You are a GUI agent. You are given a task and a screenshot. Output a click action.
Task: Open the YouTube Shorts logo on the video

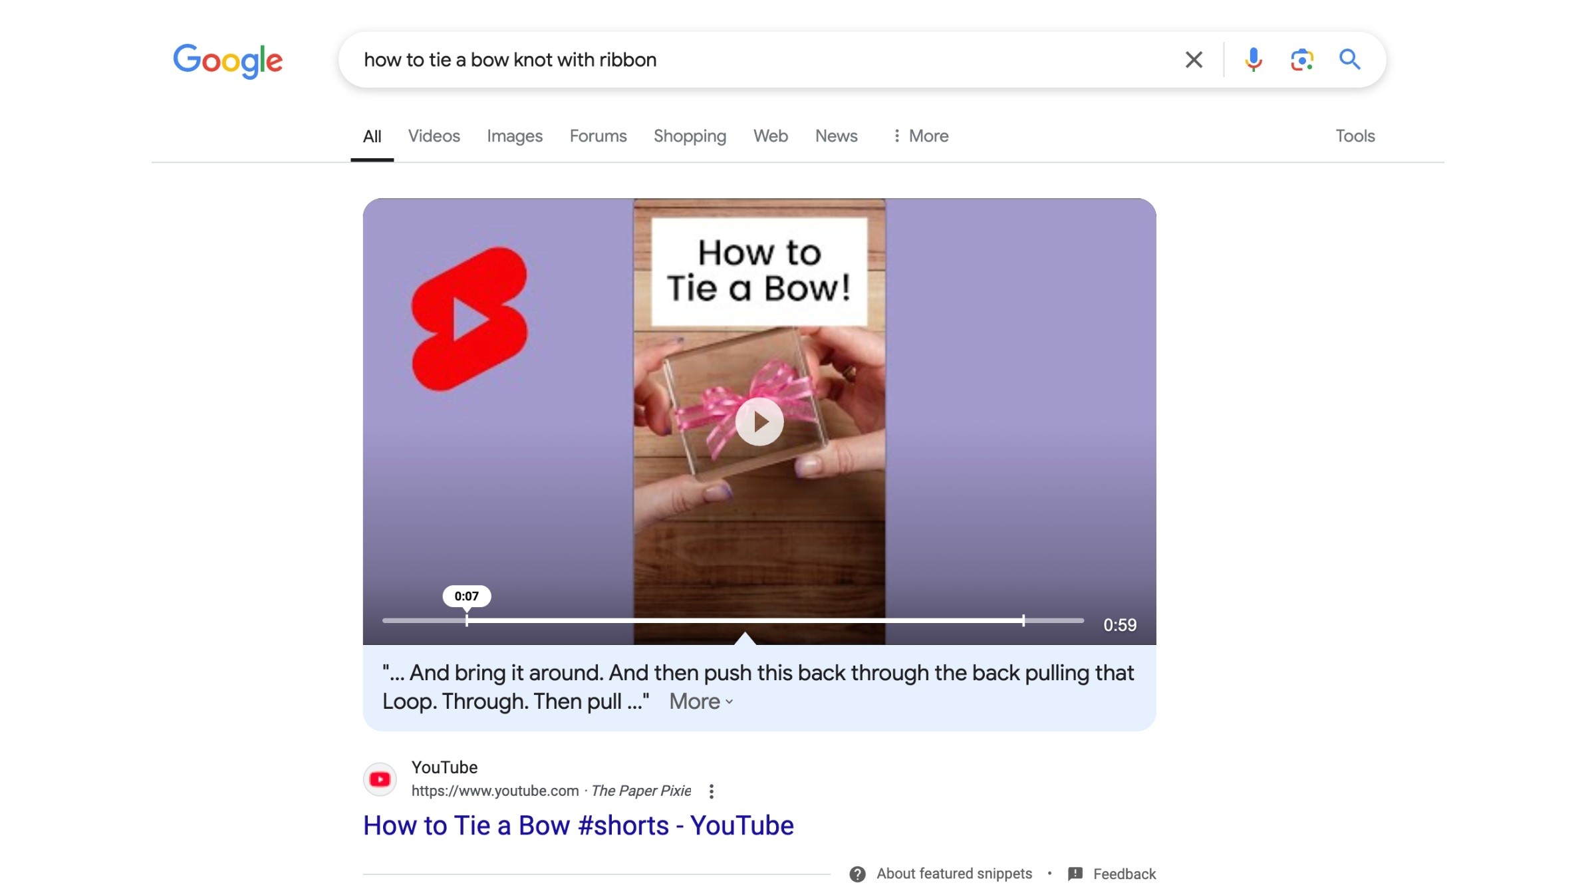pyautogui.click(x=469, y=319)
